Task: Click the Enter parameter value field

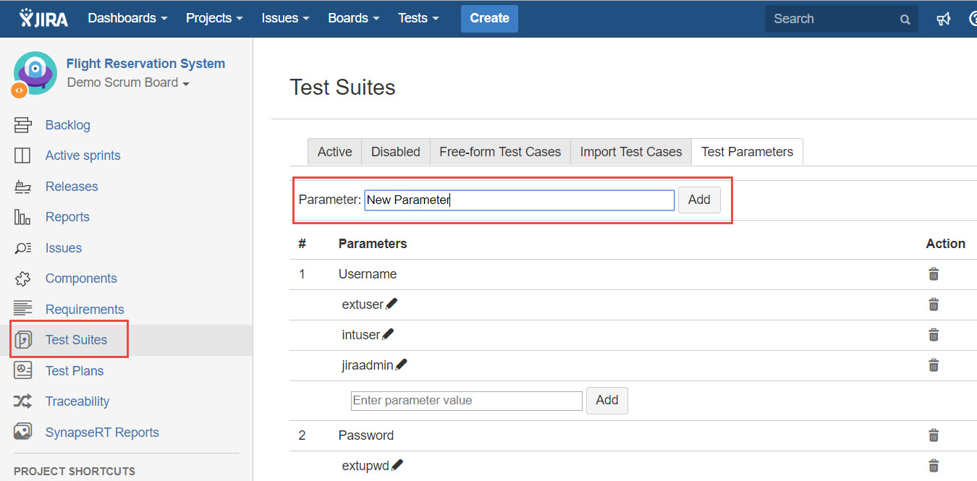Action: [x=466, y=401]
